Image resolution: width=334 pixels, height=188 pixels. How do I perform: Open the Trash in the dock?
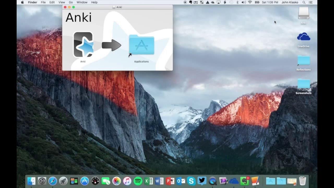pyautogui.click(x=302, y=181)
